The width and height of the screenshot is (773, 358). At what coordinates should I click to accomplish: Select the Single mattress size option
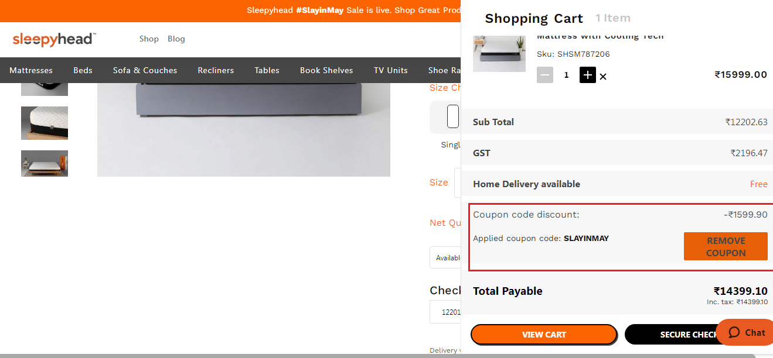452,116
